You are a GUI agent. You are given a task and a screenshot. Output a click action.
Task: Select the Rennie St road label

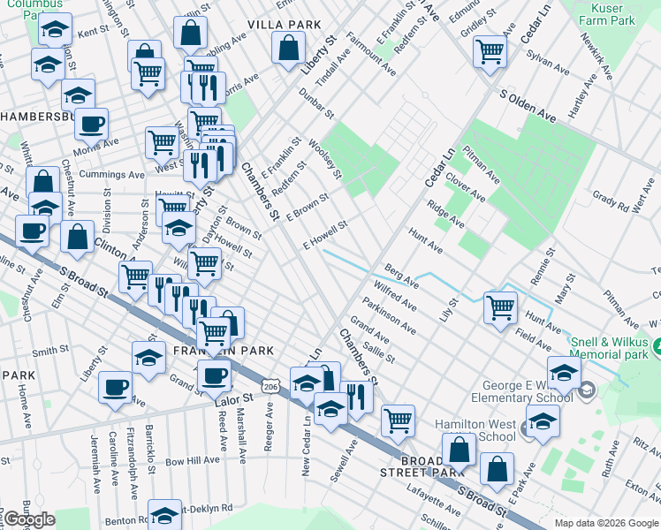tap(543, 267)
